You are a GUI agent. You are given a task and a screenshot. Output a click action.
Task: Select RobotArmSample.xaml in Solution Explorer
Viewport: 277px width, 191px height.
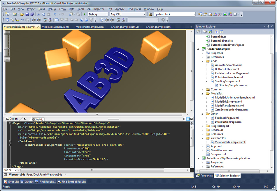point(229,77)
